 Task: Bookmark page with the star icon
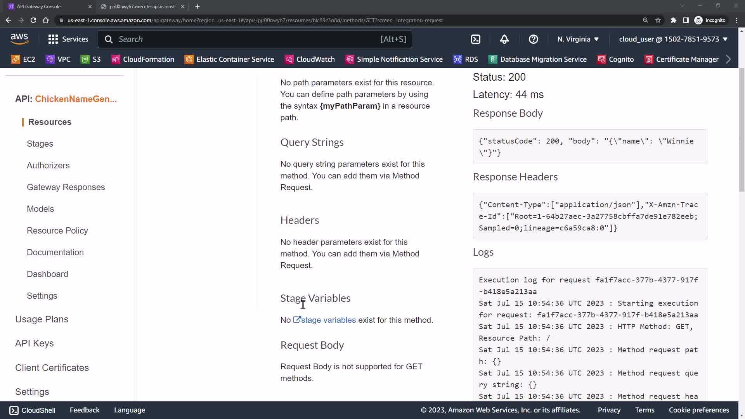[x=658, y=20]
